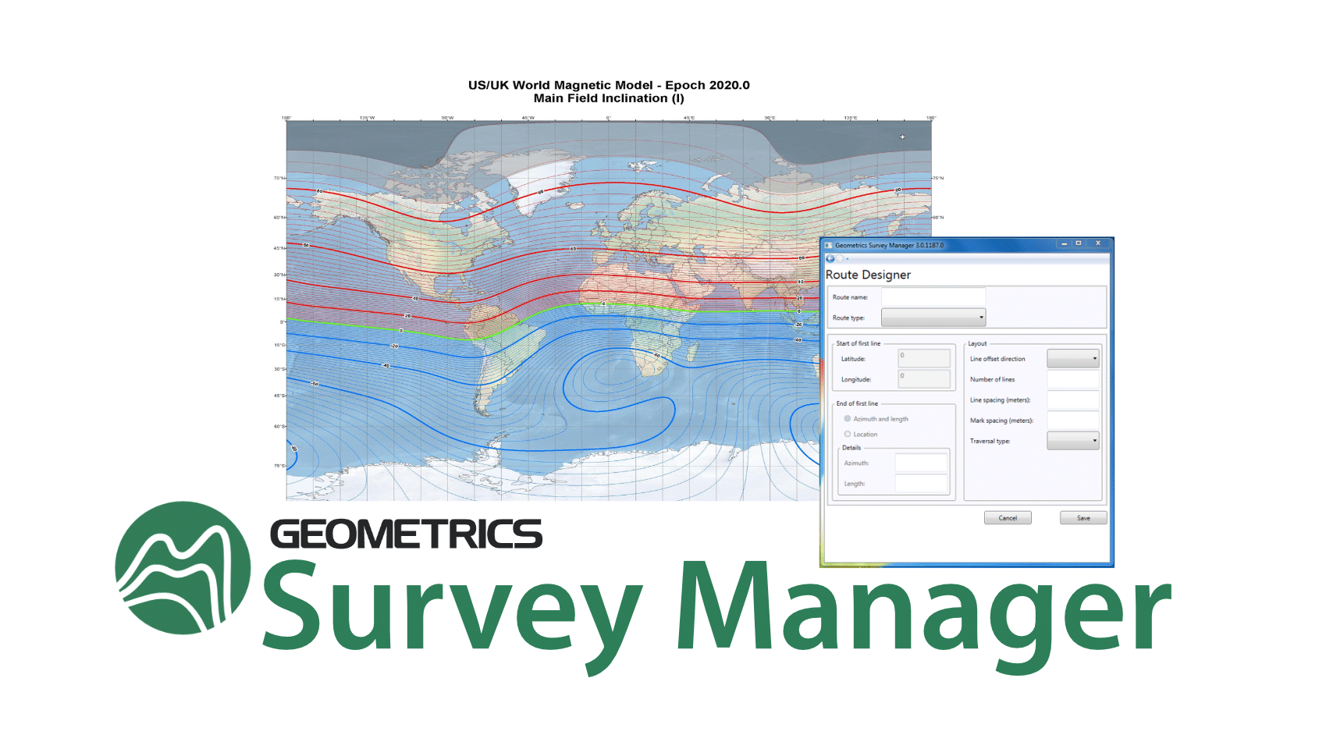
Task: Click the Cancel button
Action: click(x=1008, y=517)
